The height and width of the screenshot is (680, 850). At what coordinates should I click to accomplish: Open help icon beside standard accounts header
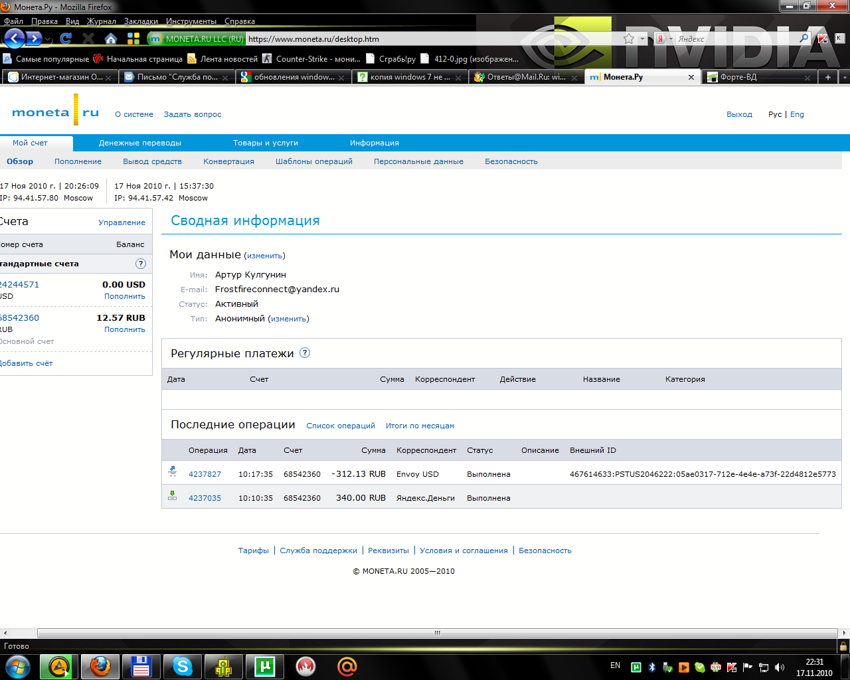click(141, 264)
